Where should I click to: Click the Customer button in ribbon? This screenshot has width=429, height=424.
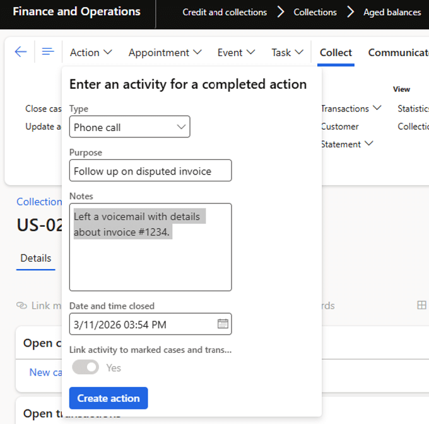click(339, 127)
